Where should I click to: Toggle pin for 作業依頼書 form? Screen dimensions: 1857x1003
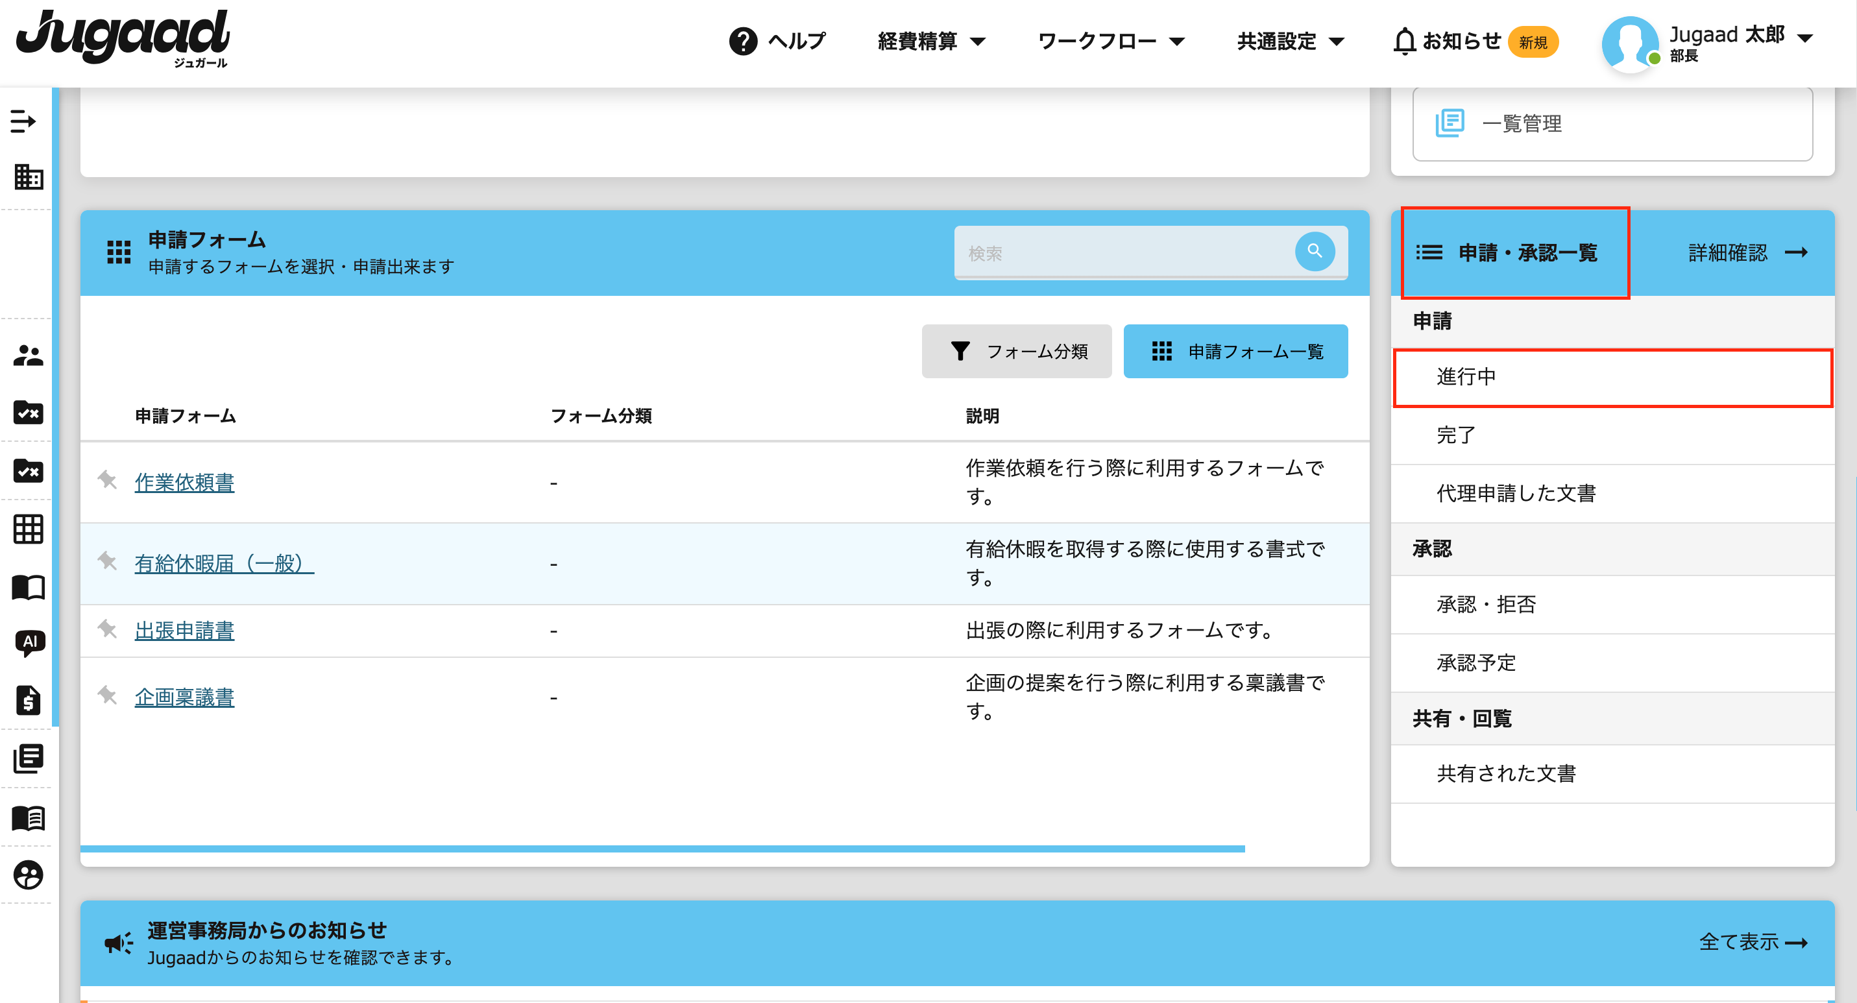[108, 480]
